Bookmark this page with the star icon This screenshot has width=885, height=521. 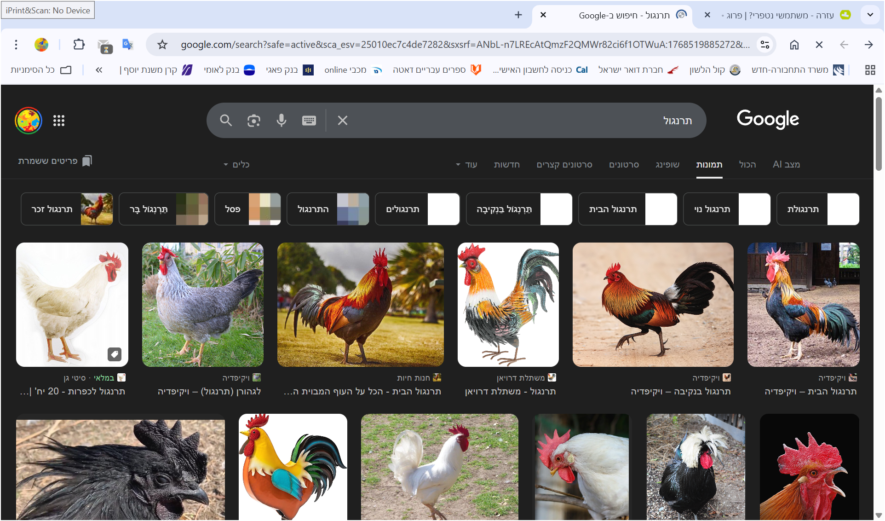tap(162, 45)
